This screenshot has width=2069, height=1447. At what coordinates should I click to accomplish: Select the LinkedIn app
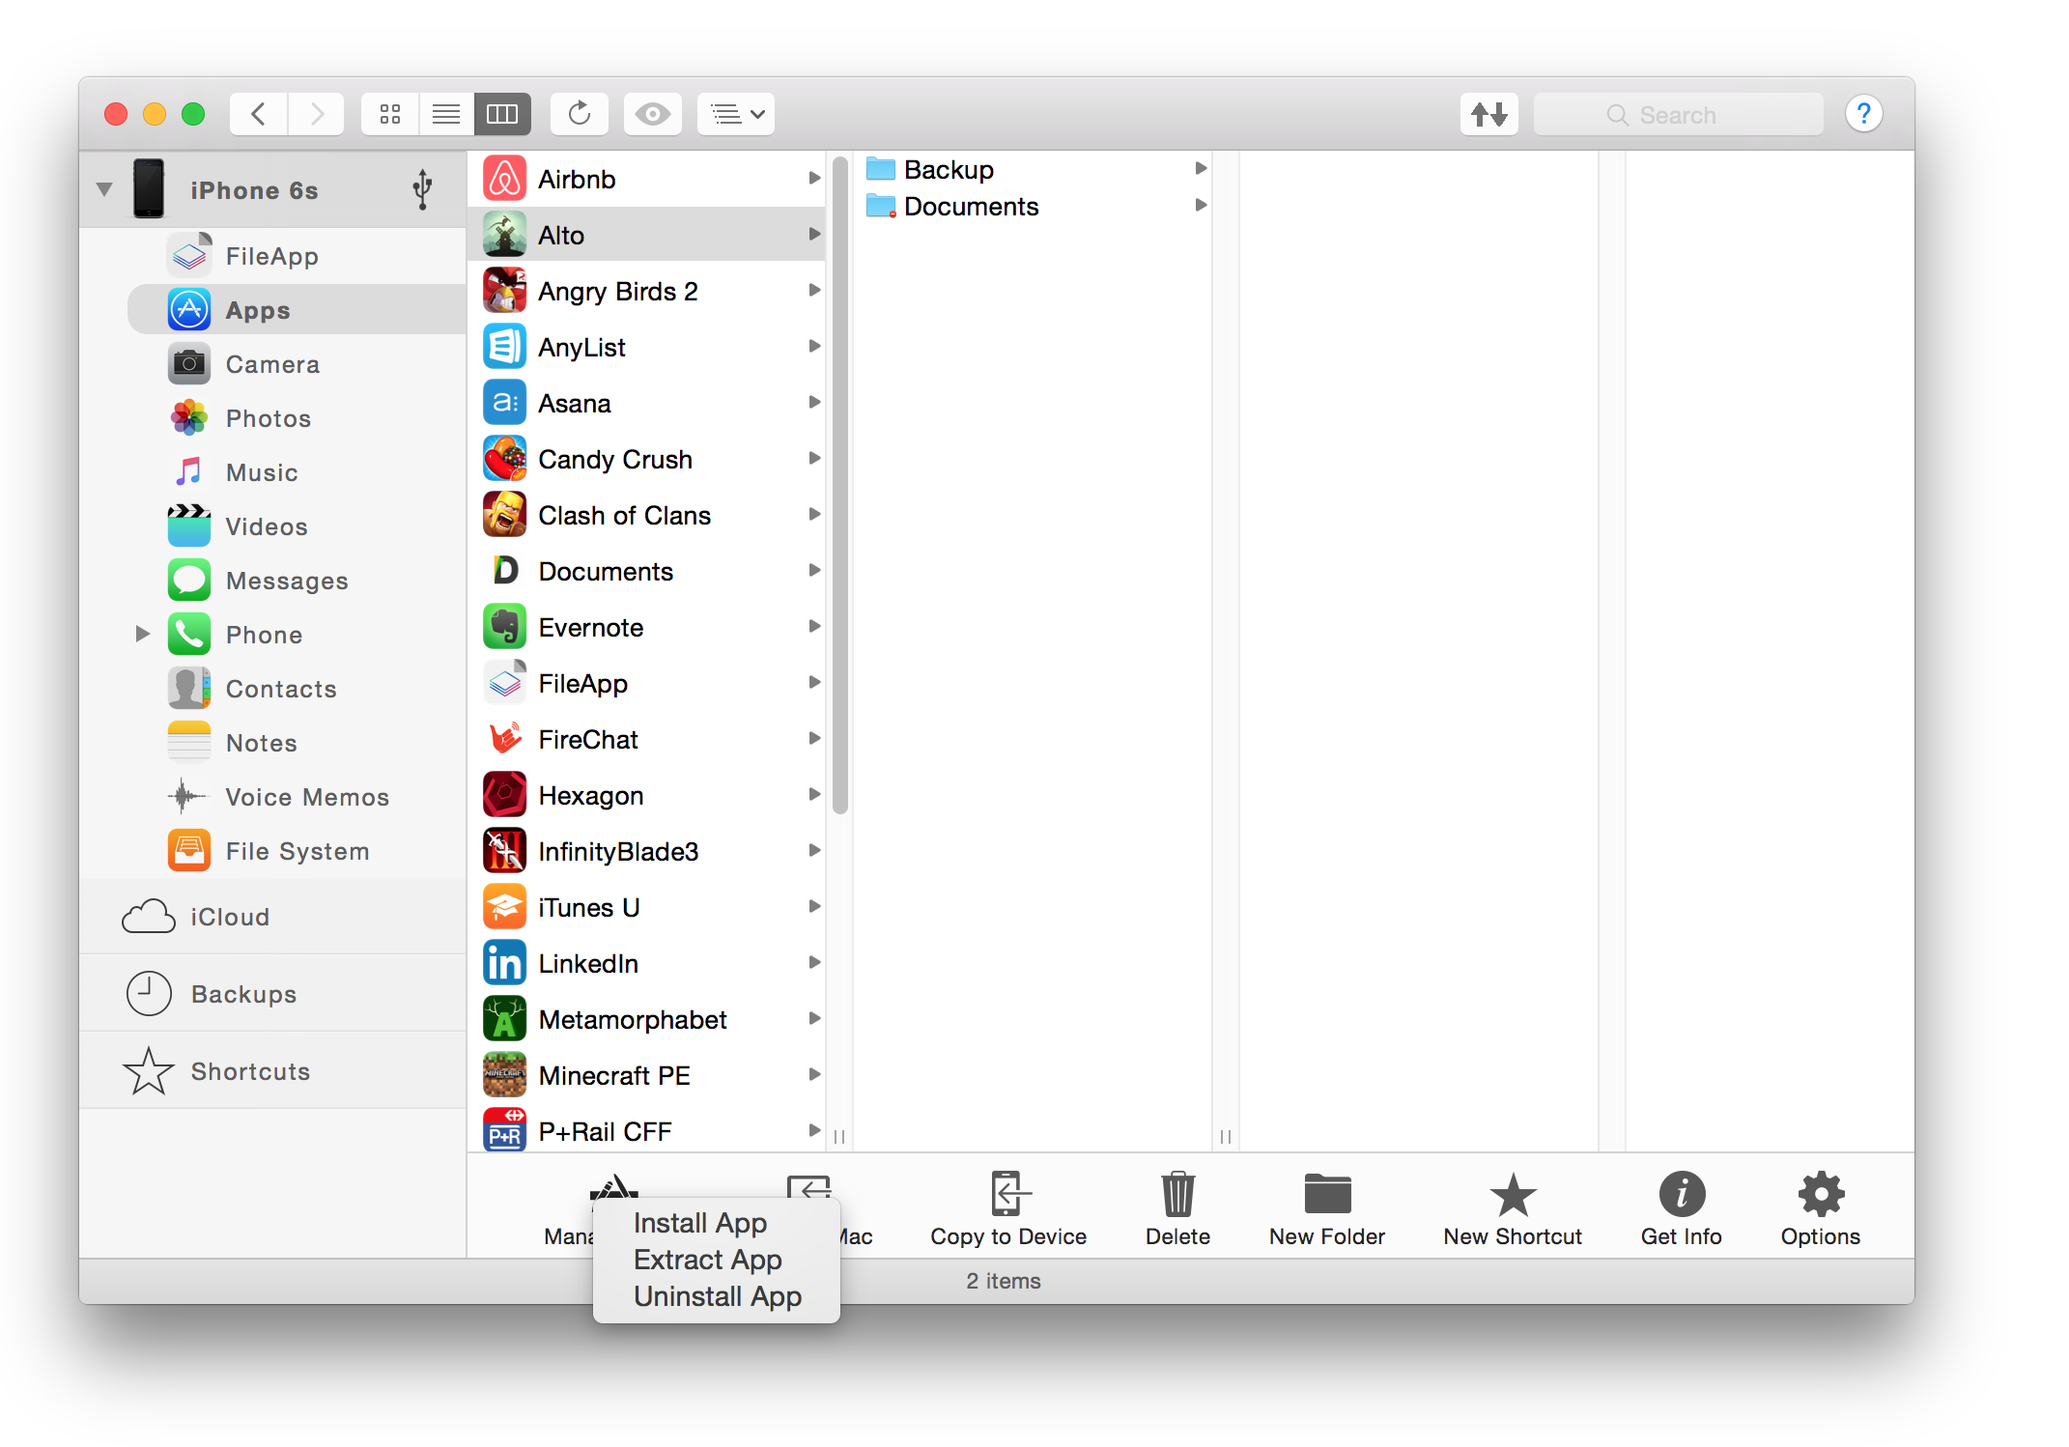click(x=647, y=963)
